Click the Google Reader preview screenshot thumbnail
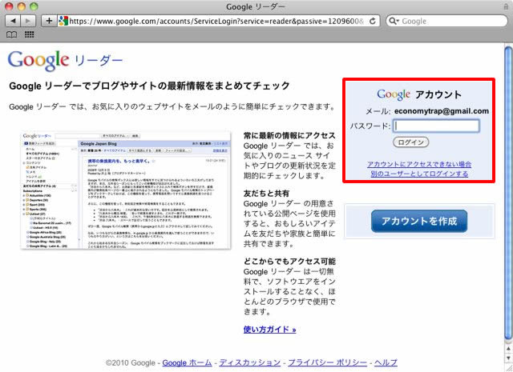 (x=126, y=190)
